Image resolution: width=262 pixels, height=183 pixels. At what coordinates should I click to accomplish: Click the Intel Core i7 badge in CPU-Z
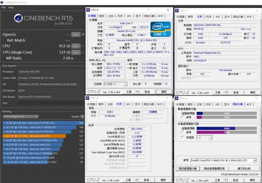(160, 29)
